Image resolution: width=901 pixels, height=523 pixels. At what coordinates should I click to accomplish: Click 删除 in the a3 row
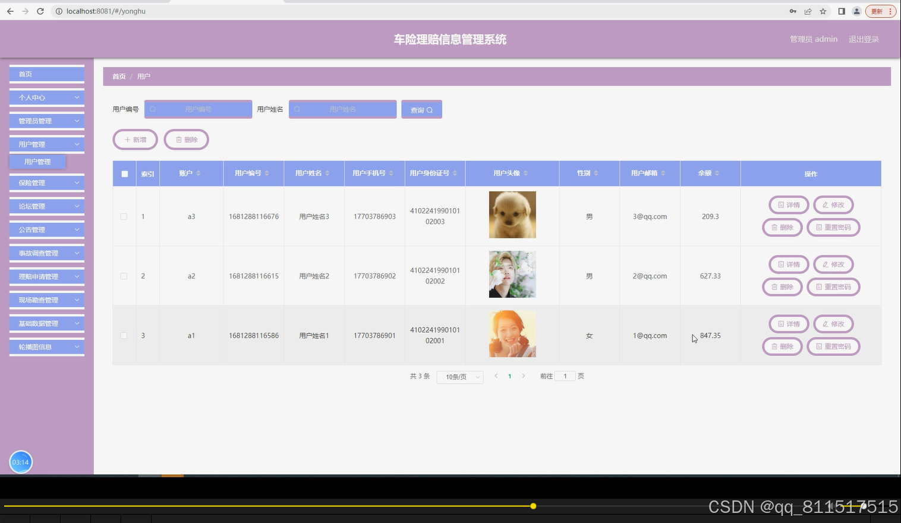[782, 228]
